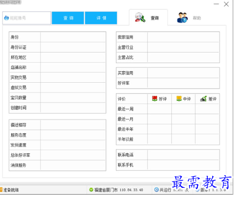
Task: Click the 差评 column header text
Action: pyautogui.click(x=212, y=99)
